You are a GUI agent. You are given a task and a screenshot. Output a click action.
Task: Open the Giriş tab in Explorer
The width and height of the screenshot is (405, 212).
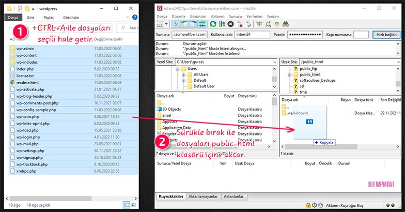[x=30, y=18]
